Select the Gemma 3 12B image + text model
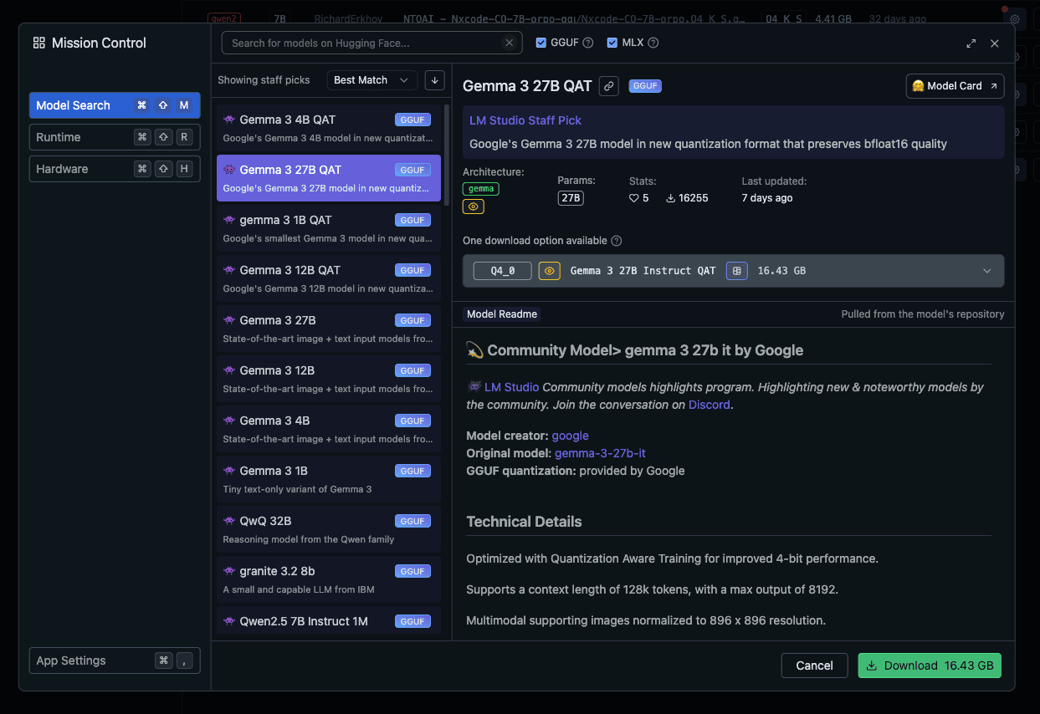1040x714 pixels. point(329,379)
